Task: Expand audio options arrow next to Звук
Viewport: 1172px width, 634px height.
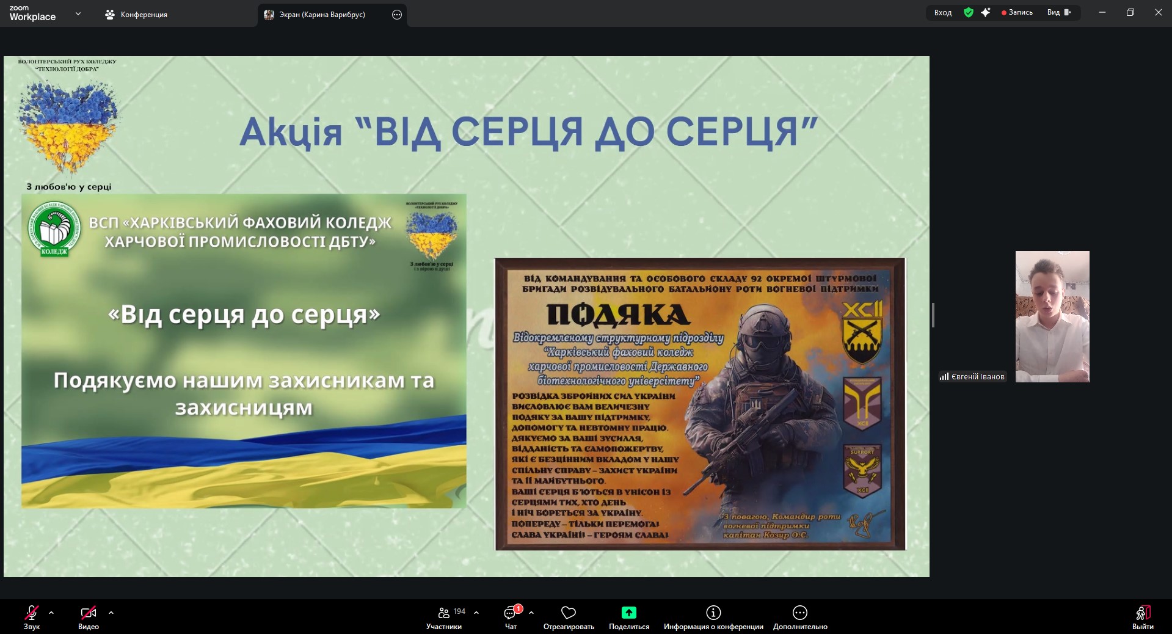Action: coord(51,612)
